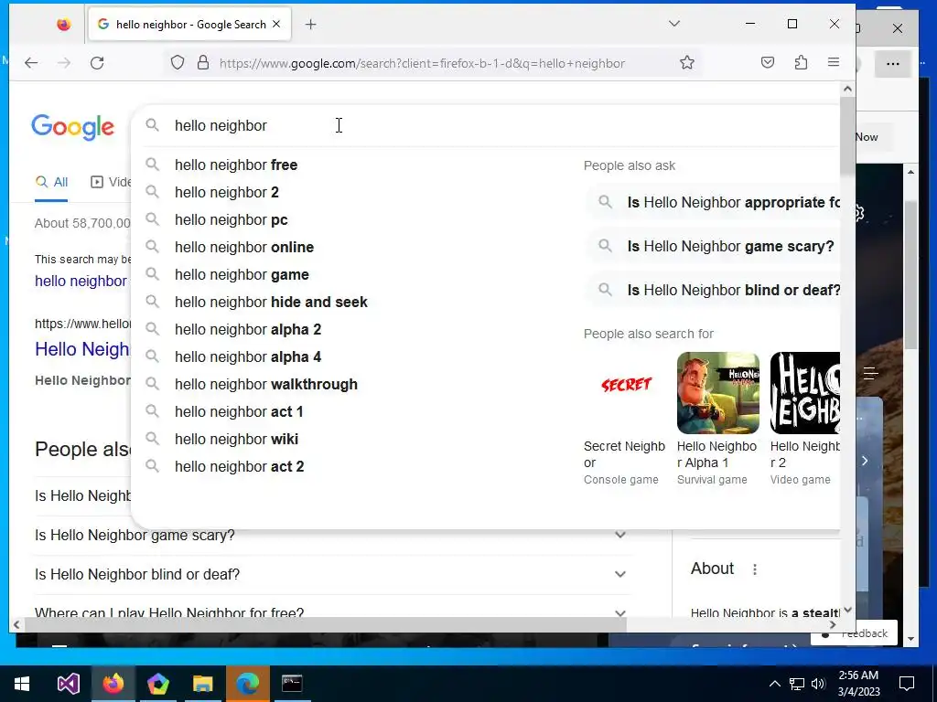This screenshot has width=937, height=702.
Task: Click gear settings icon in background window
Action: tap(860, 213)
